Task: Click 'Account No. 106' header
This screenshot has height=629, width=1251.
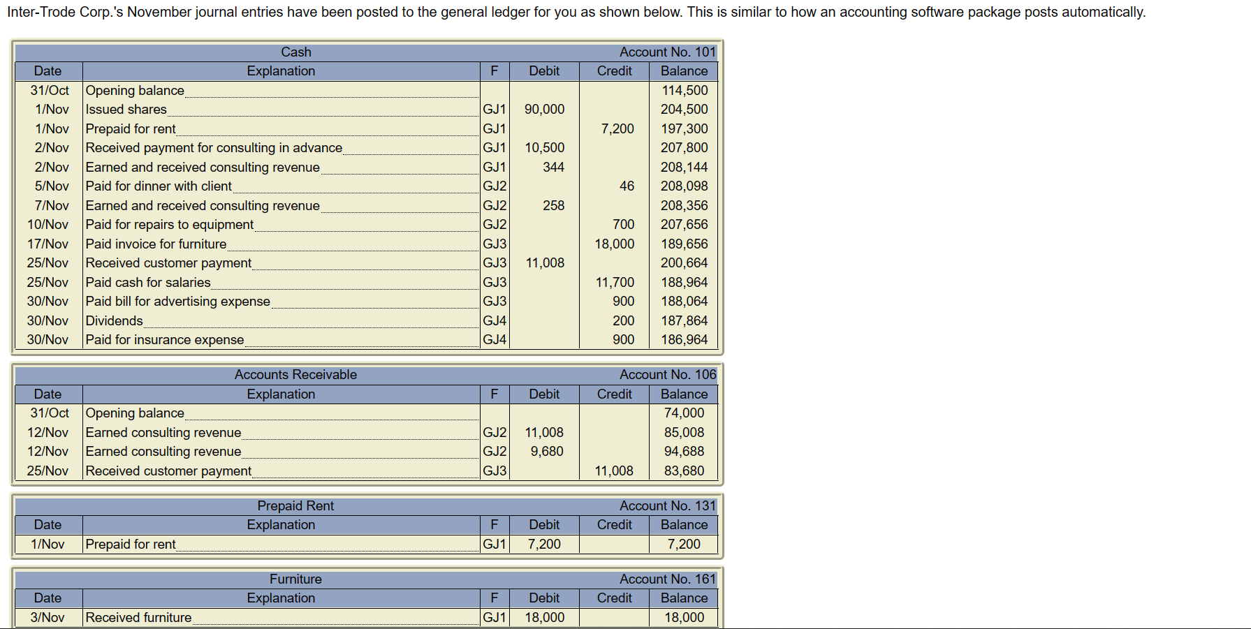Action: [668, 375]
